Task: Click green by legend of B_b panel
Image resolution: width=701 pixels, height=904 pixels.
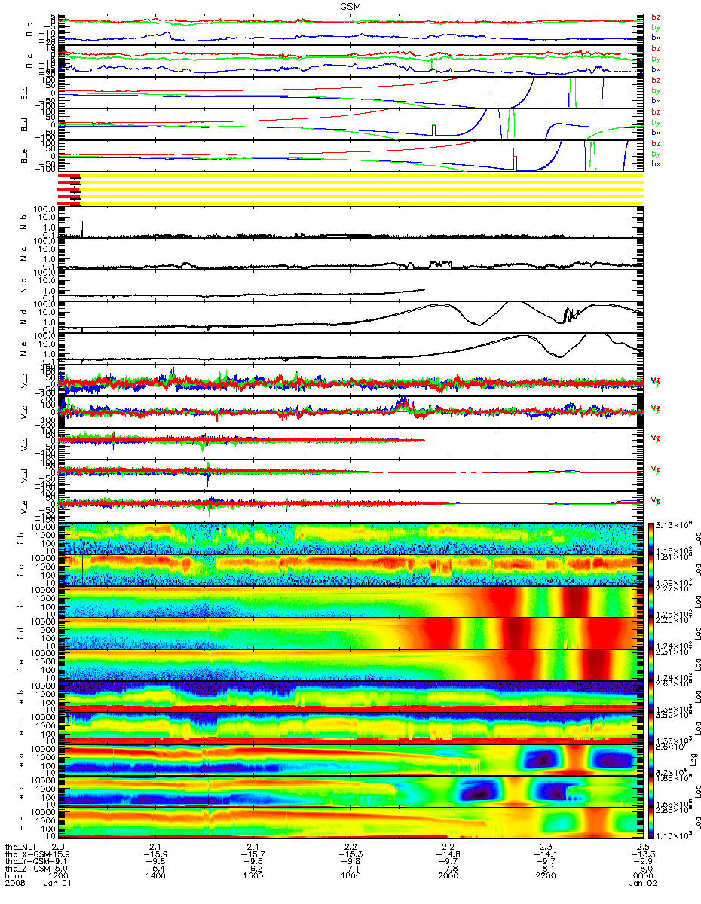Action: [x=656, y=27]
